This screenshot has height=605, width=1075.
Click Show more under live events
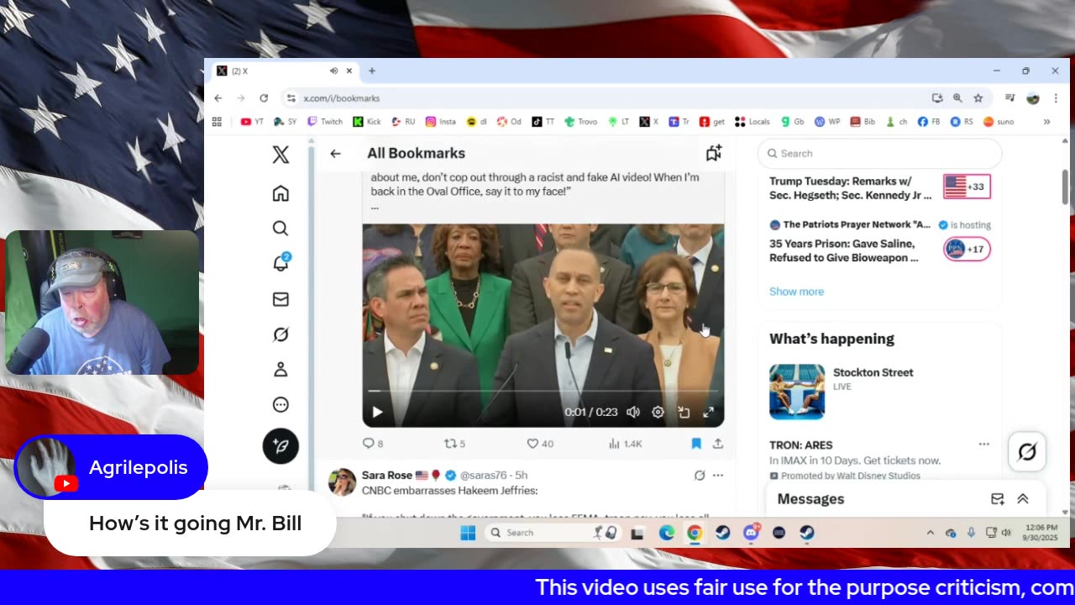pyautogui.click(x=796, y=292)
